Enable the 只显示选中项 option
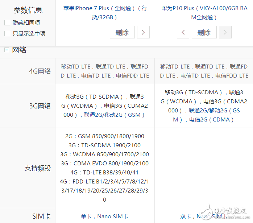Screen dimensions: 253x223 (7, 34)
